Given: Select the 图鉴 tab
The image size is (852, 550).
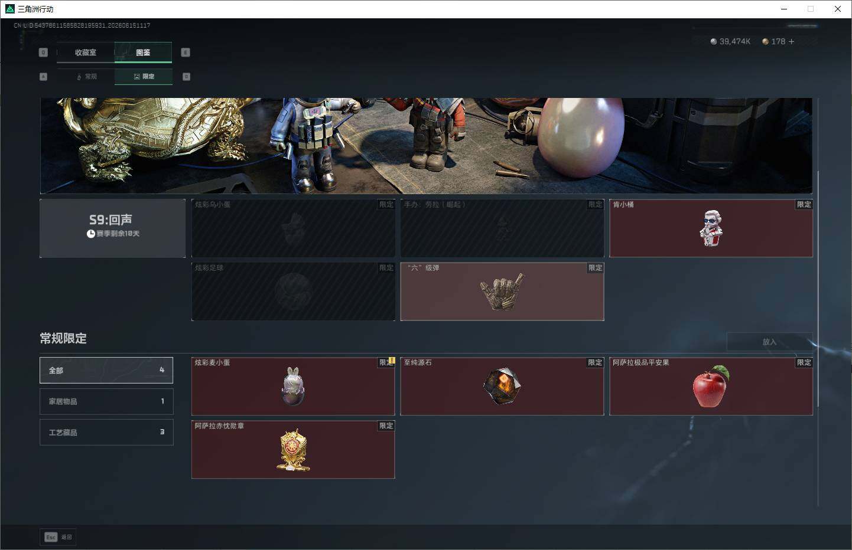Looking at the screenshot, I should [x=143, y=53].
